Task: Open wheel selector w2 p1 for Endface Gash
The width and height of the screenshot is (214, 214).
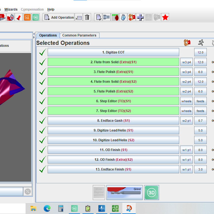Action: pos(186,121)
